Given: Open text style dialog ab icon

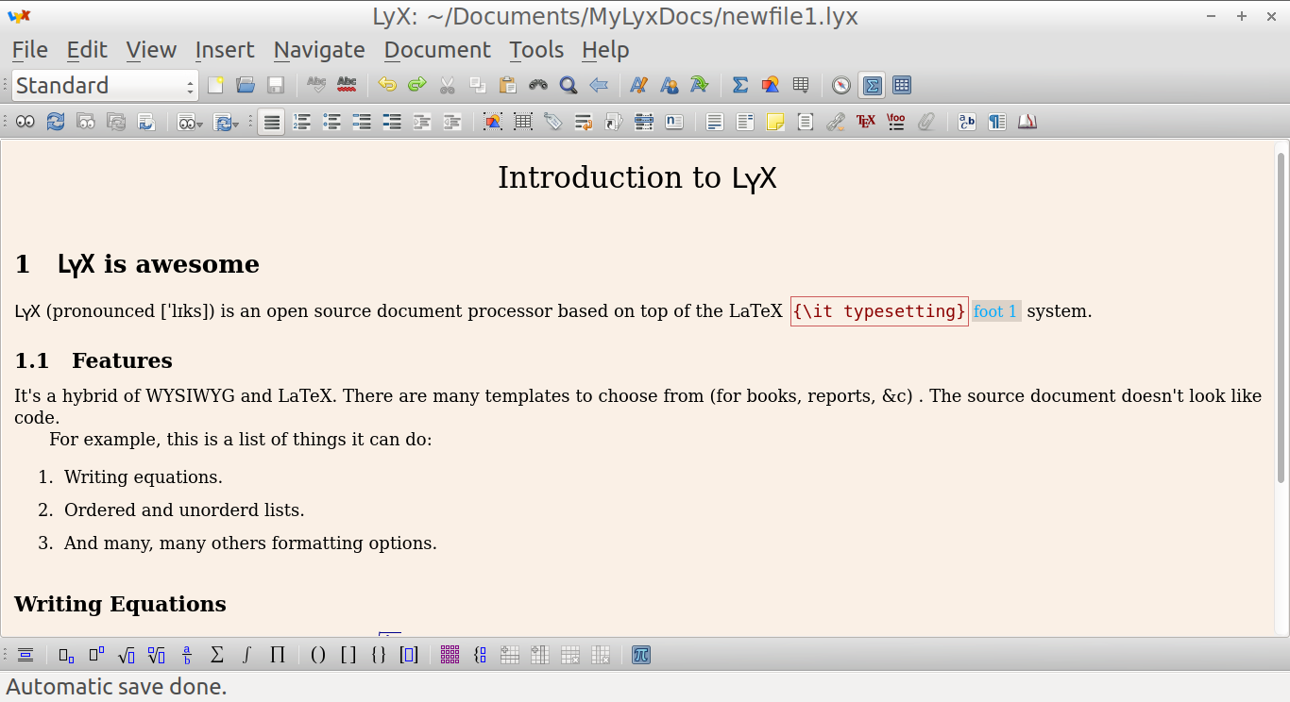Looking at the screenshot, I should pyautogui.click(x=967, y=122).
